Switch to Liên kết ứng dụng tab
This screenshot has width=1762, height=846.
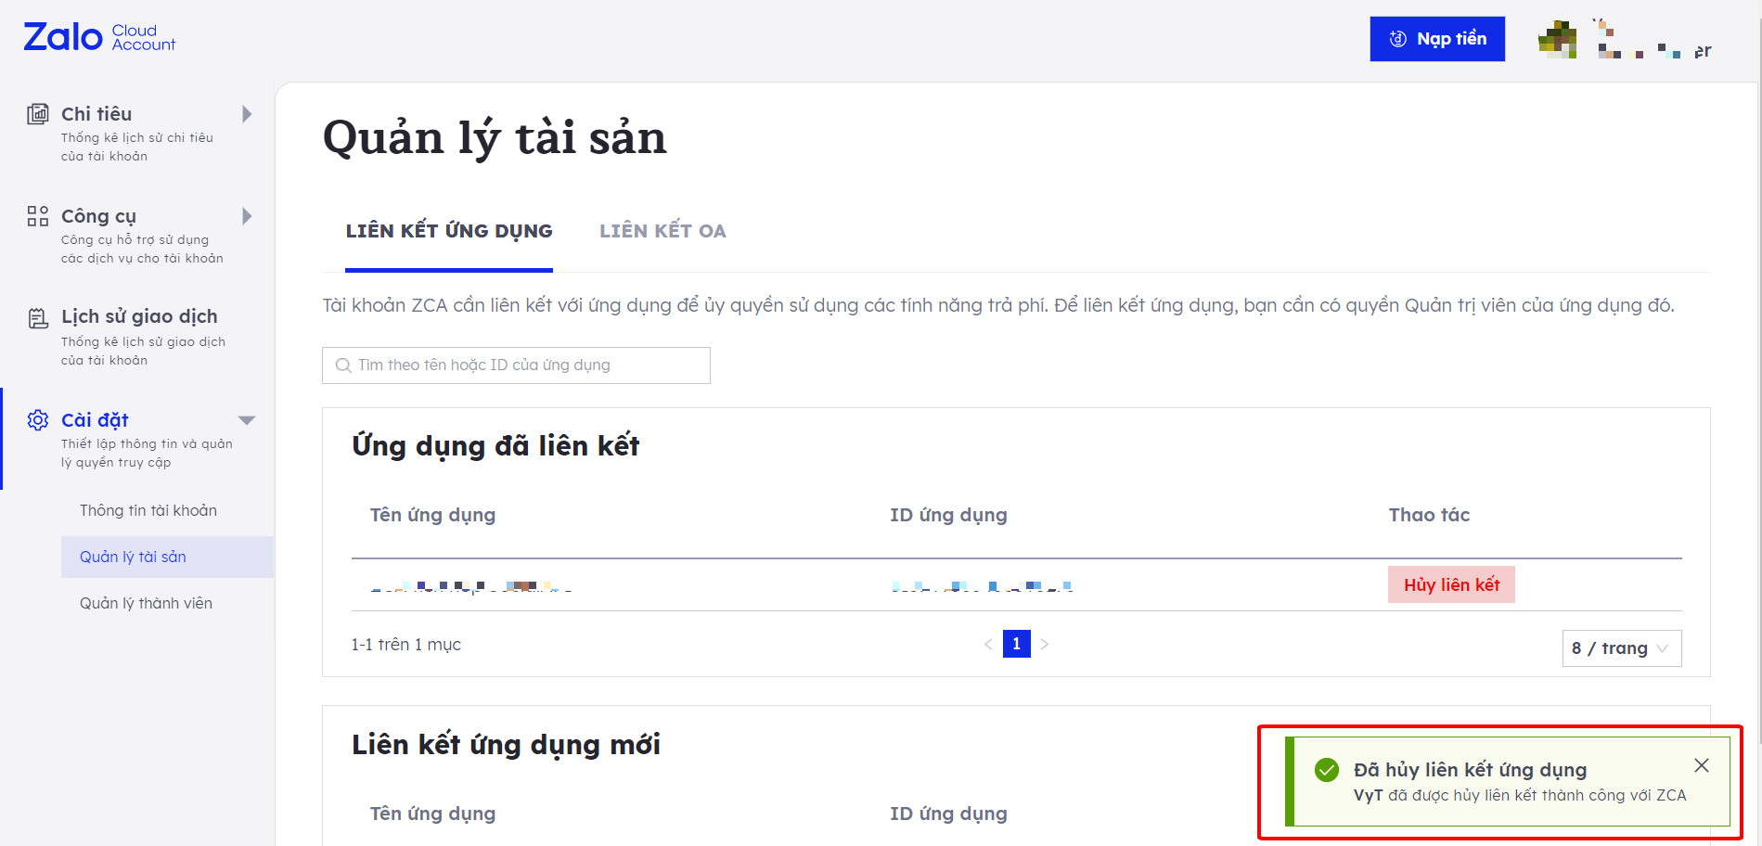point(449,231)
